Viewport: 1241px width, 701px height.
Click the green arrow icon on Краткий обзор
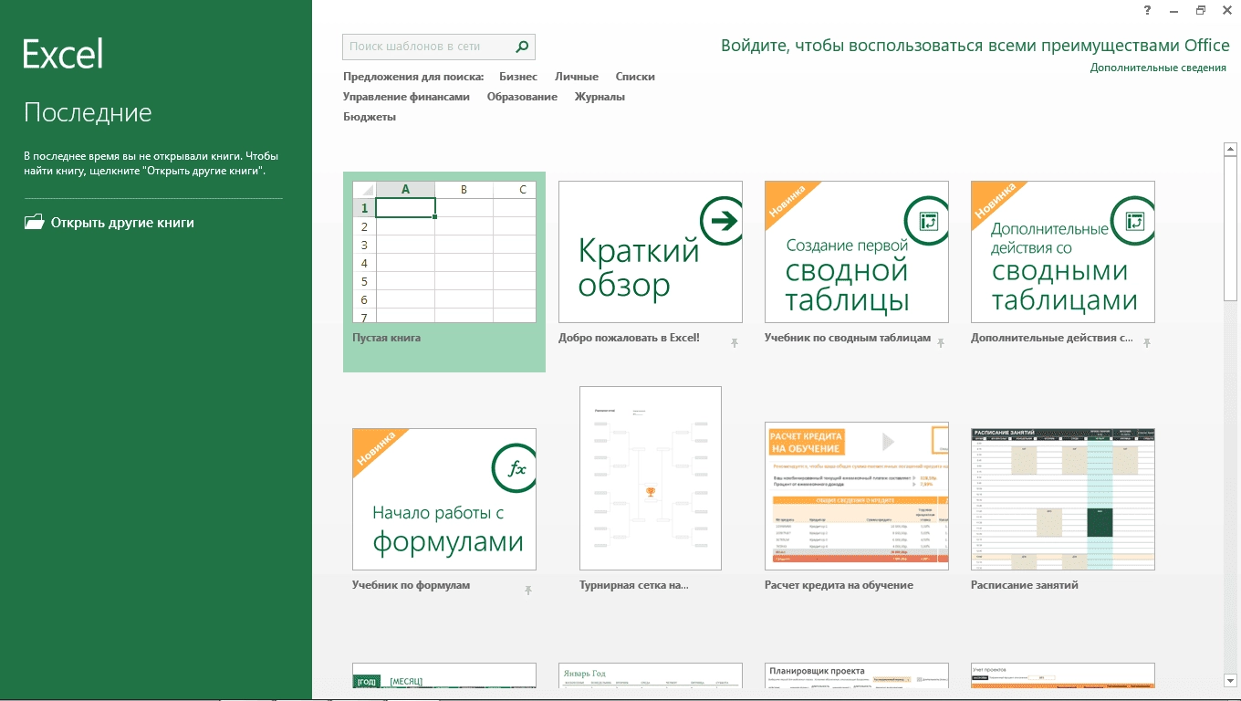(722, 220)
